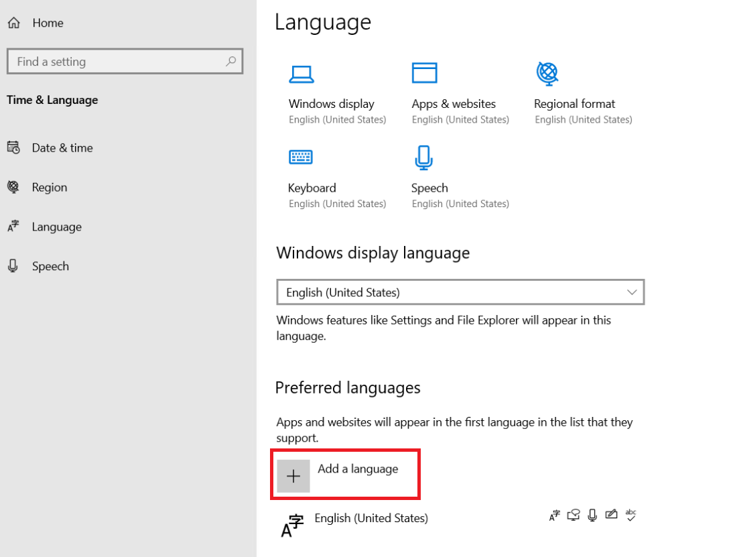737x557 pixels.
Task: Click the speech recognition microphone feature icon
Action: click(x=592, y=515)
